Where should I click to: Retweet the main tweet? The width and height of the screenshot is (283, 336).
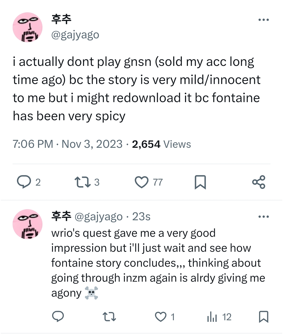click(83, 182)
